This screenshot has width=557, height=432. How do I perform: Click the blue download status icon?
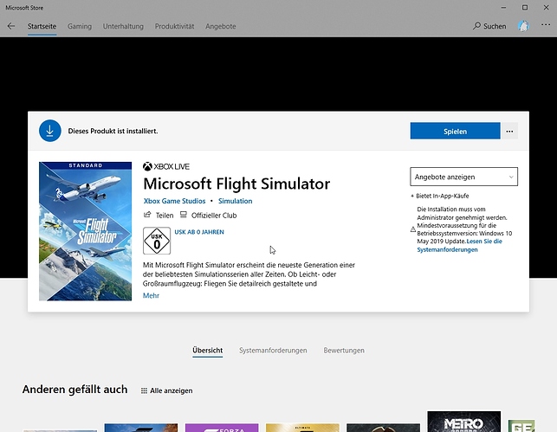tap(50, 132)
